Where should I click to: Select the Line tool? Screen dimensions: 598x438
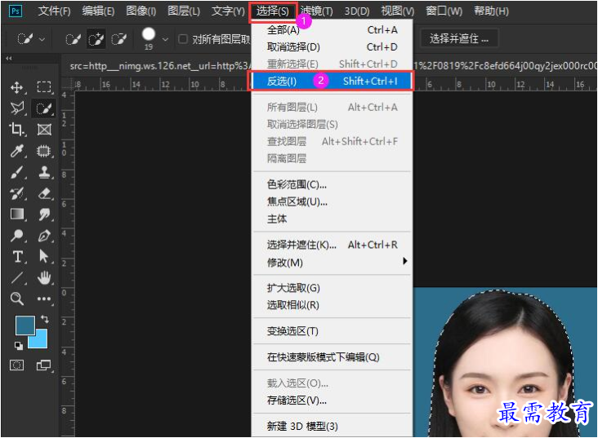[x=17, y=277]
